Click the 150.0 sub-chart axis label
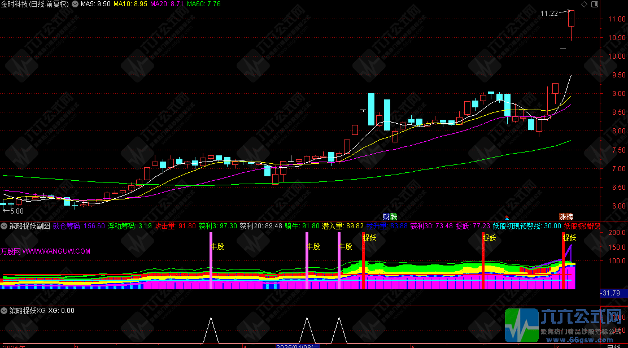Screen dimensions: 628x348 [x=617, y=247]
